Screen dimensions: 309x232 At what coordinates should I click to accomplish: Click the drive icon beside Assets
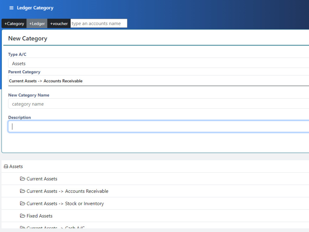6,166
